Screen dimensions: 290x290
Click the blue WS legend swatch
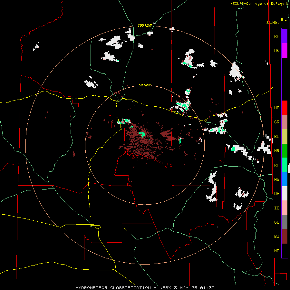(285, 179)
